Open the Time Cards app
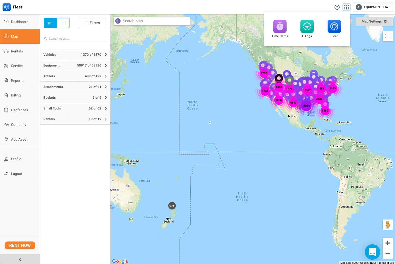The image size is (395, 264). (280, 28)
